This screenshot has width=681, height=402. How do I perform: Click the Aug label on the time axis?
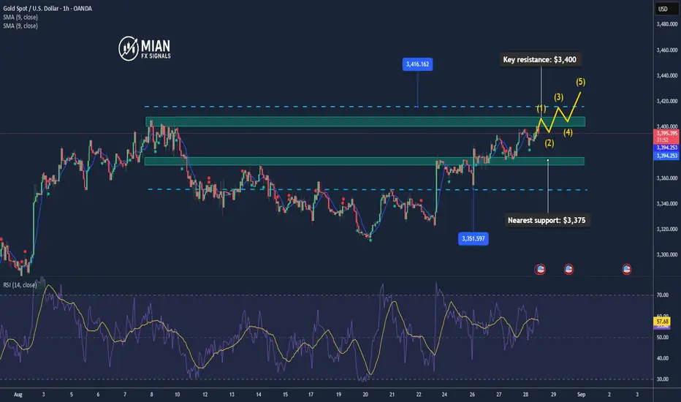click(18, 395)
